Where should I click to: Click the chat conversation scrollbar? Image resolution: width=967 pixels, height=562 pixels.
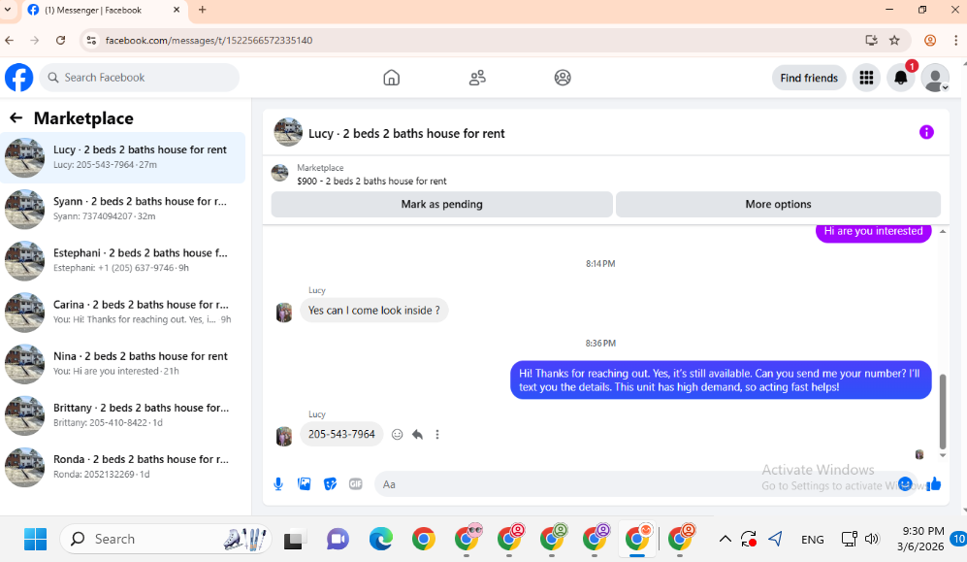click(943, 412)
